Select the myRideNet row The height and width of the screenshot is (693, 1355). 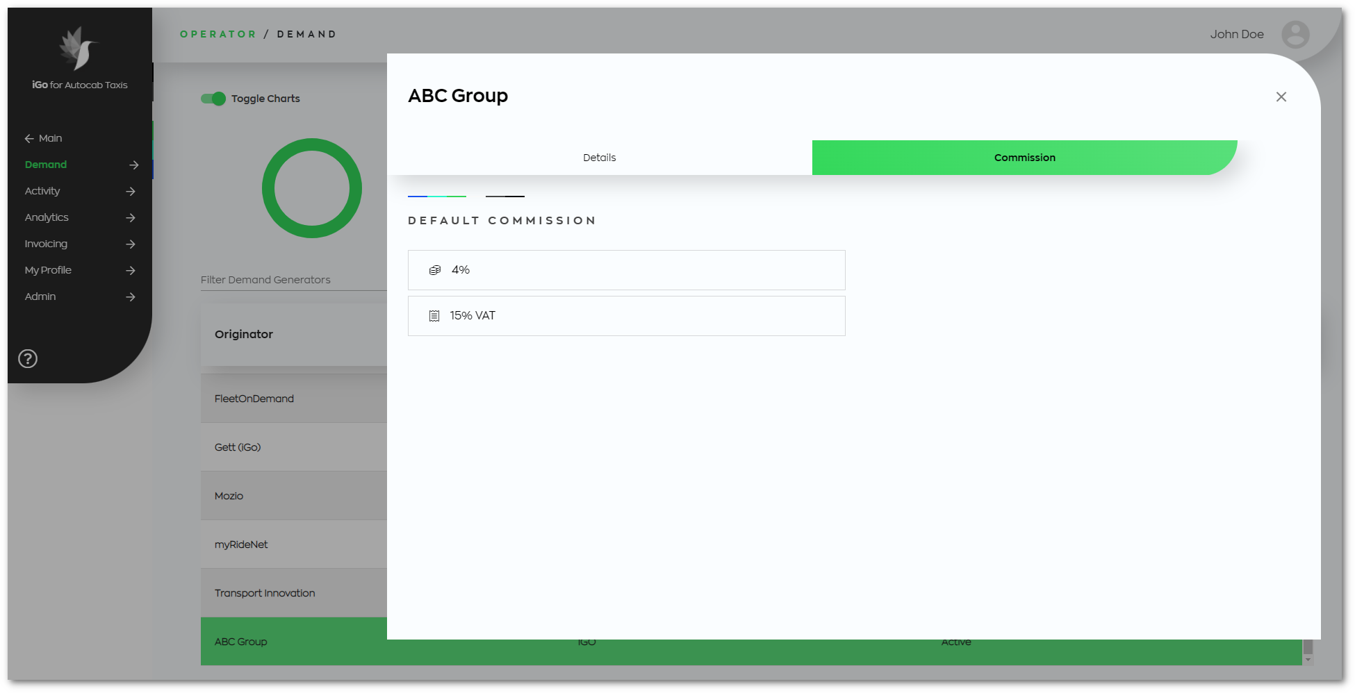pos(294,544)
